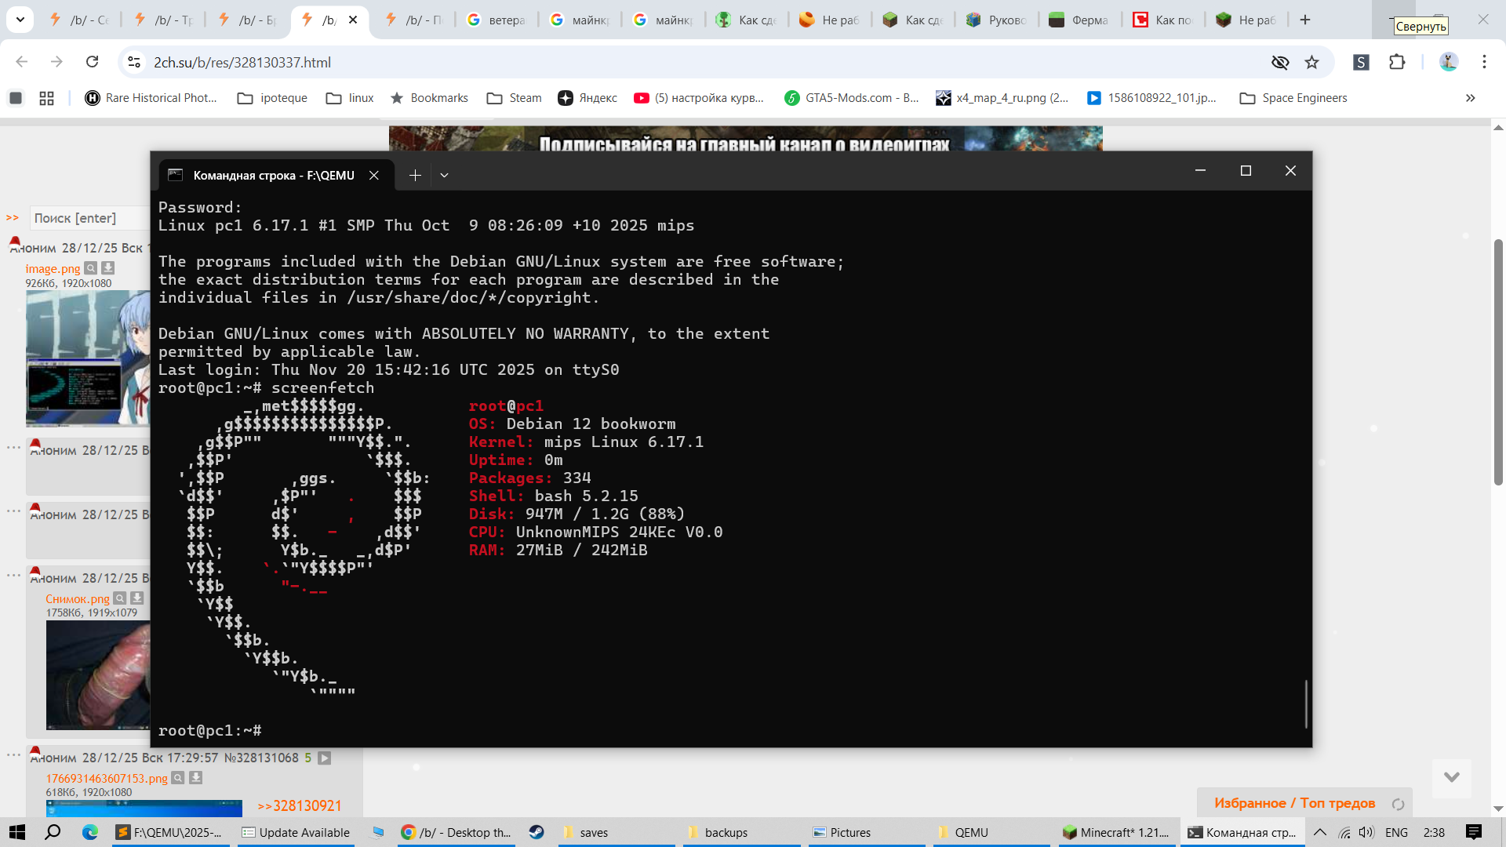
Task: Expand the terminal profile dropdown chevron
Action: click(x=444, y=175)
